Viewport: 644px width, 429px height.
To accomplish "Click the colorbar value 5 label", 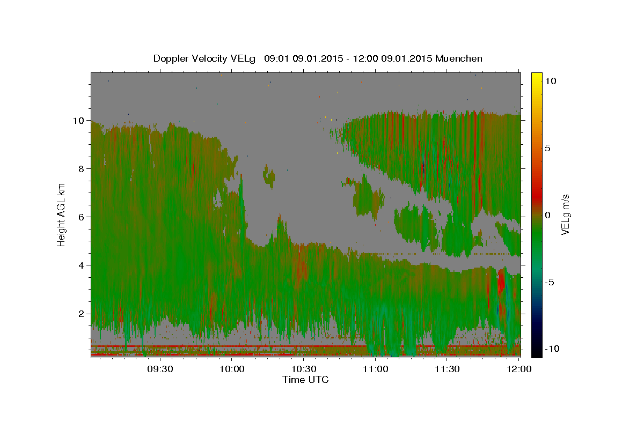I will [x=547, y=148].
